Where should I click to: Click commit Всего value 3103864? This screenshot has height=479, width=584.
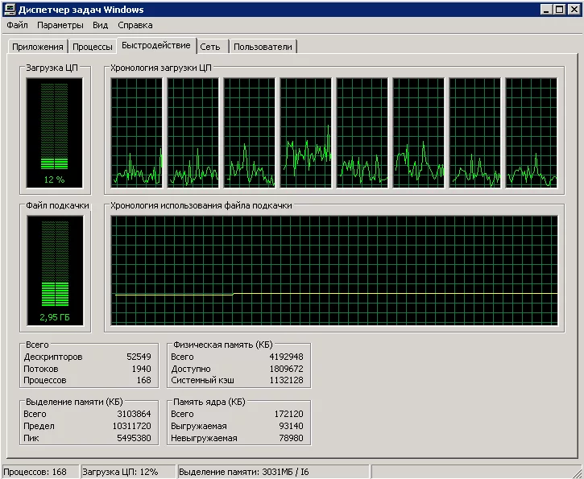tap(134, 414)
